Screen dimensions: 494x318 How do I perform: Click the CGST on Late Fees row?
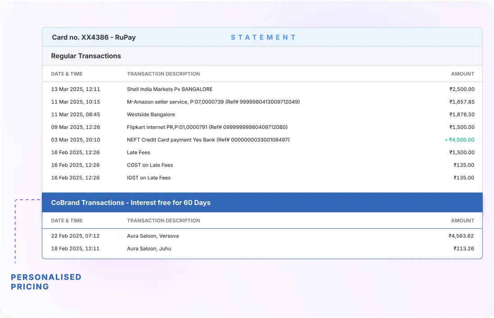click(150, 165)
